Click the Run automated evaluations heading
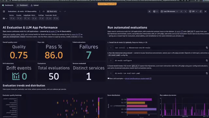Screen dimensions: 209x118 (x=127, y=28)
